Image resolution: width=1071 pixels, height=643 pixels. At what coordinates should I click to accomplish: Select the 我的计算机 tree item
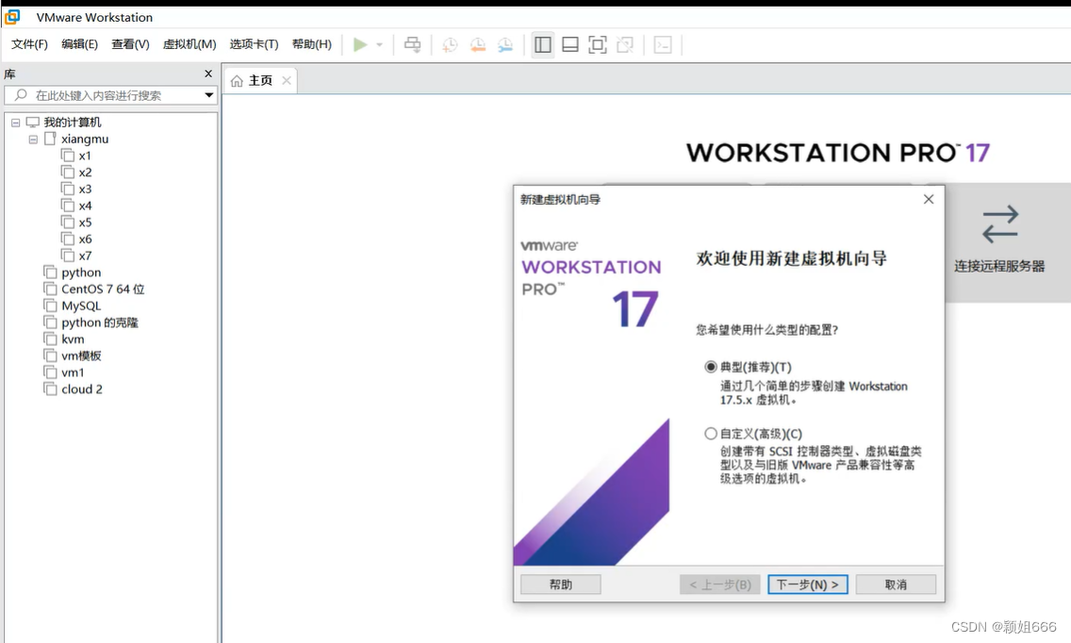tap(73, 123)
